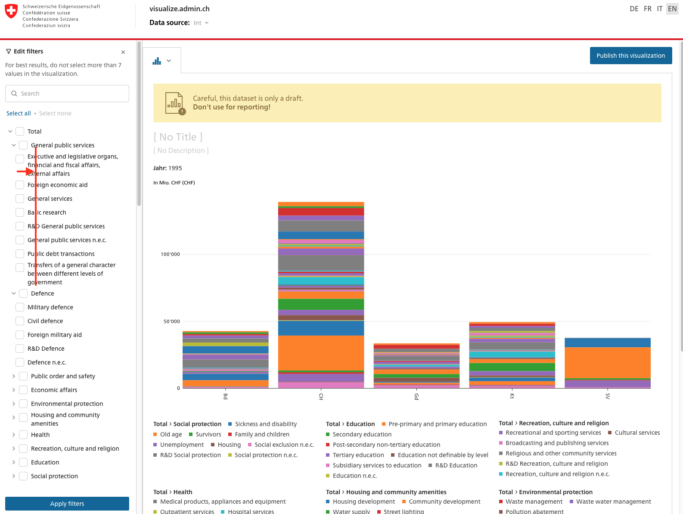Click the No Title placeholder
The width and height of the screenshot is (683, 514).
pyautogui.click(x=178, y=137)
